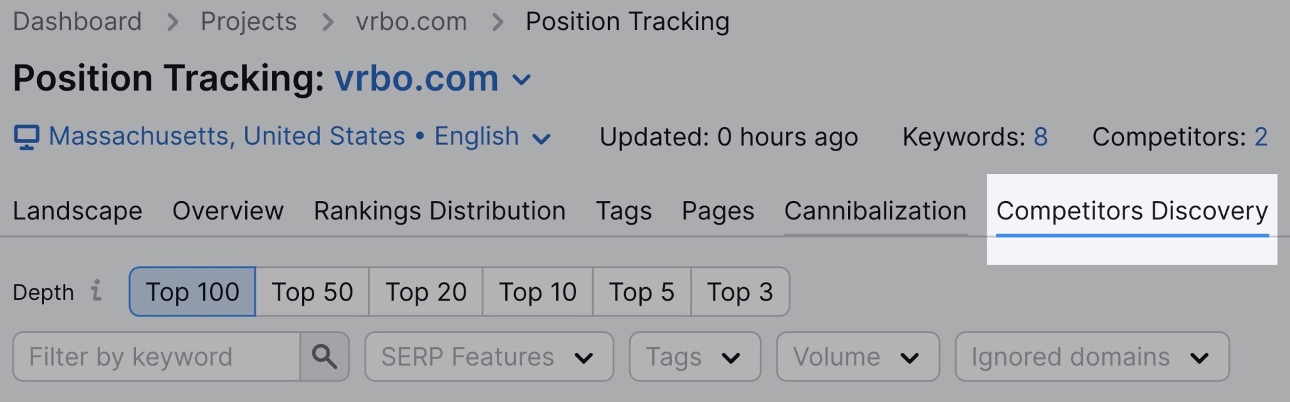Open the Depth info icon
The width and height of the screenshot is (1290, 402).
[x=96, y=290]
